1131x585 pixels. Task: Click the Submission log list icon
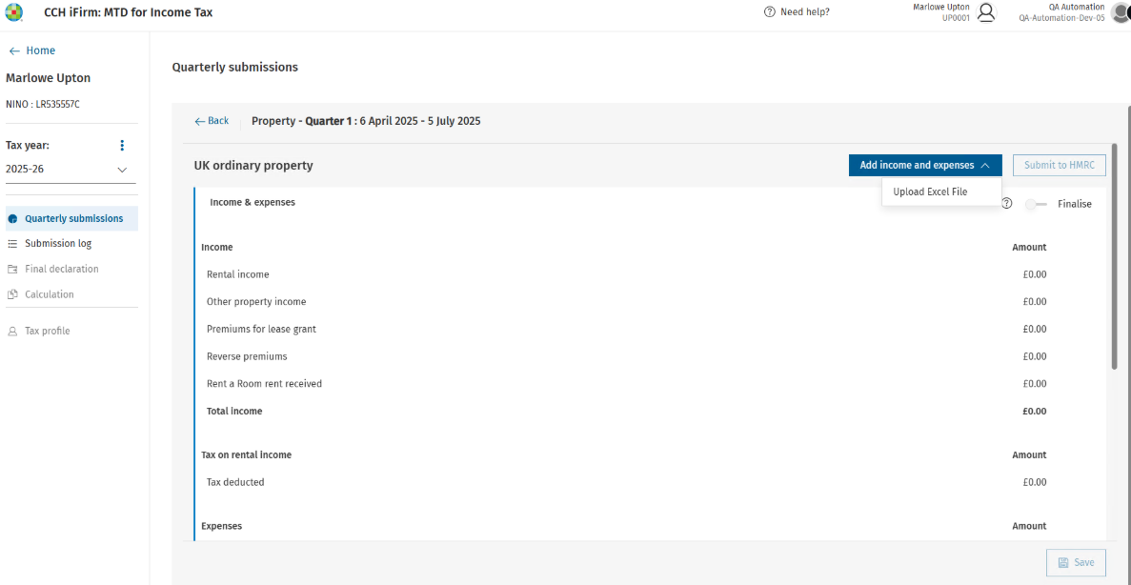tap(12, 244)
